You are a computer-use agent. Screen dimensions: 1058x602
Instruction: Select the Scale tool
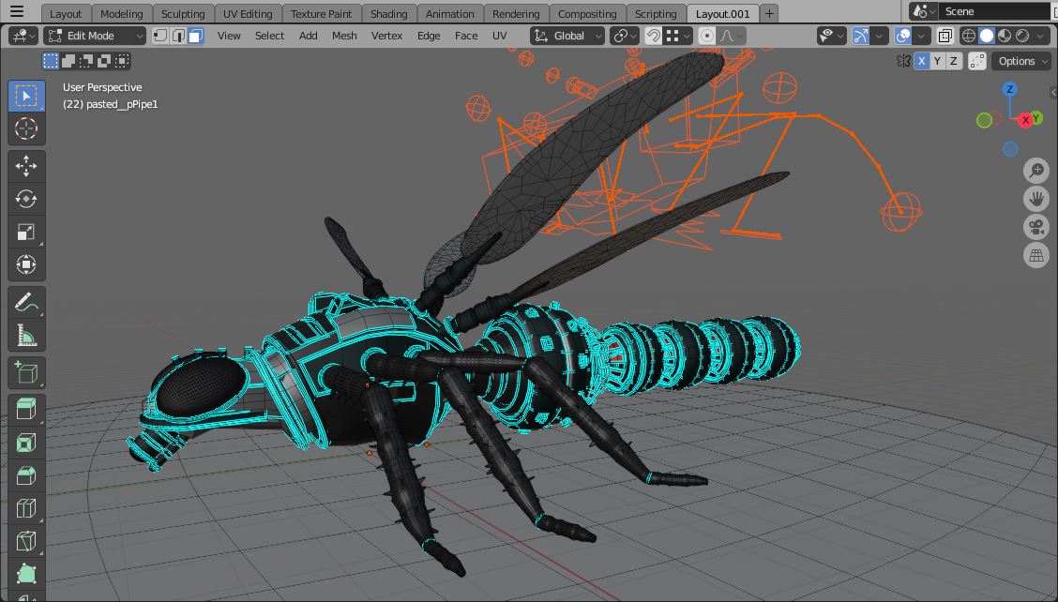(26, 233)
